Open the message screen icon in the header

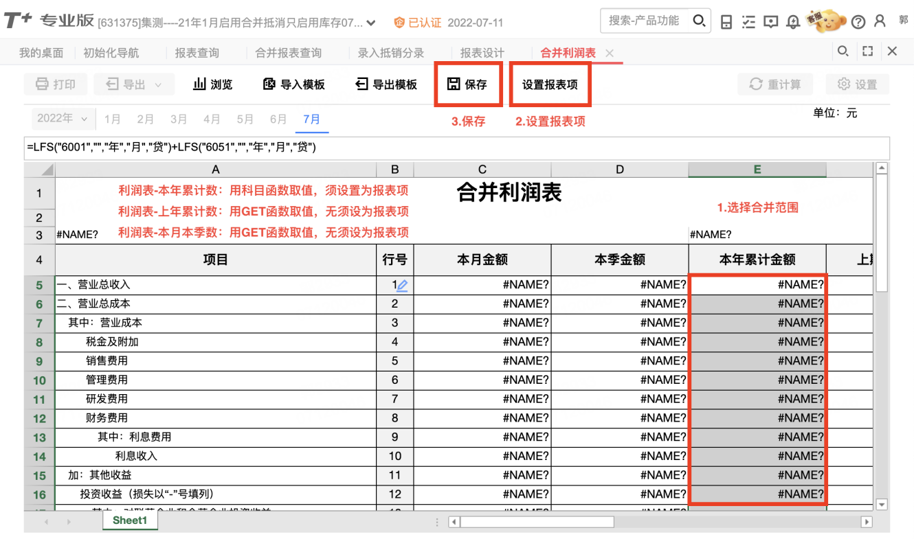771,22
